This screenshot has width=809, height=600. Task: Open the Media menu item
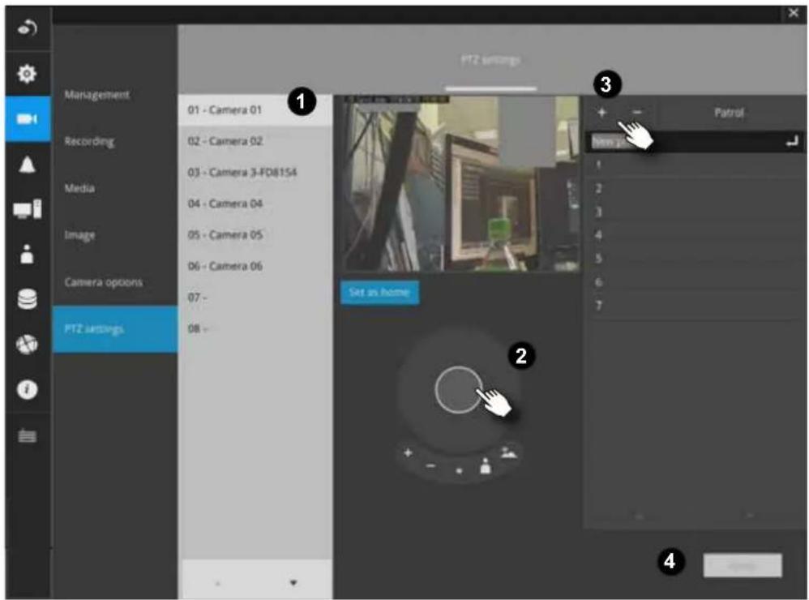79,188
